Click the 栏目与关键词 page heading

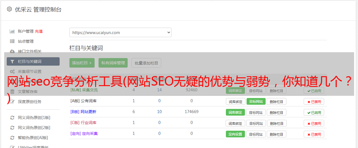click(x=86, y=48)
